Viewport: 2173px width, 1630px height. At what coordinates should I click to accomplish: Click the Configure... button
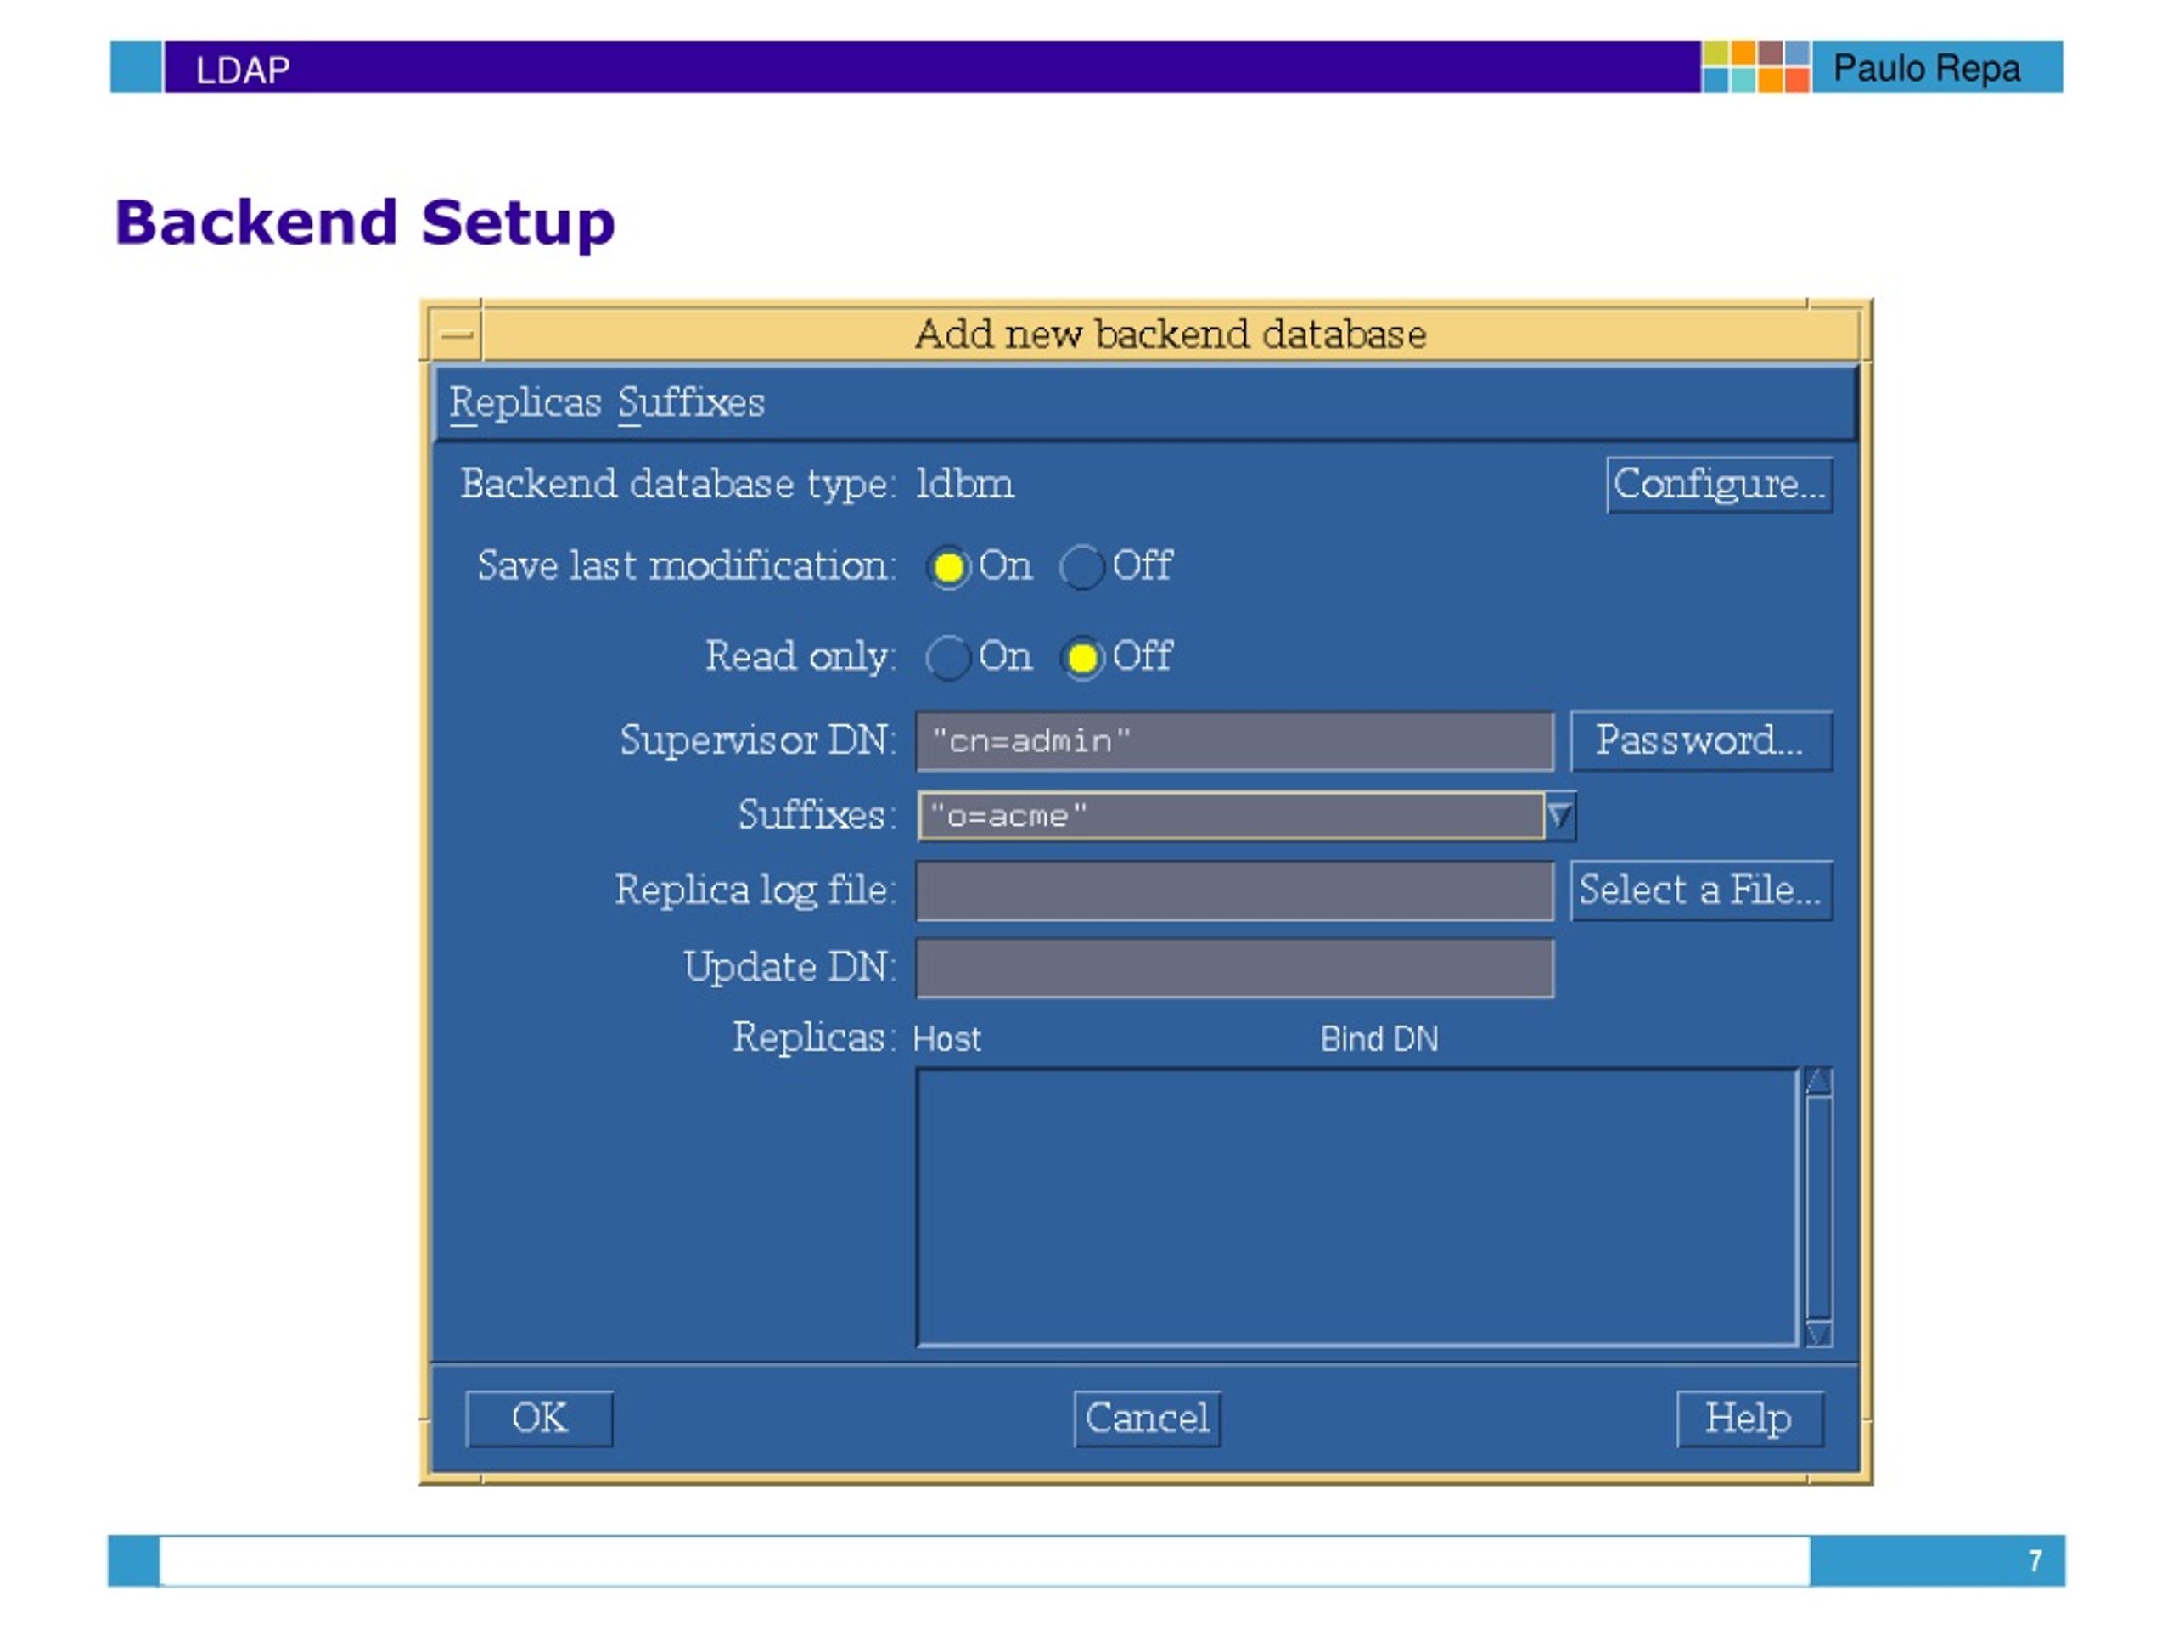(1719, 485)
